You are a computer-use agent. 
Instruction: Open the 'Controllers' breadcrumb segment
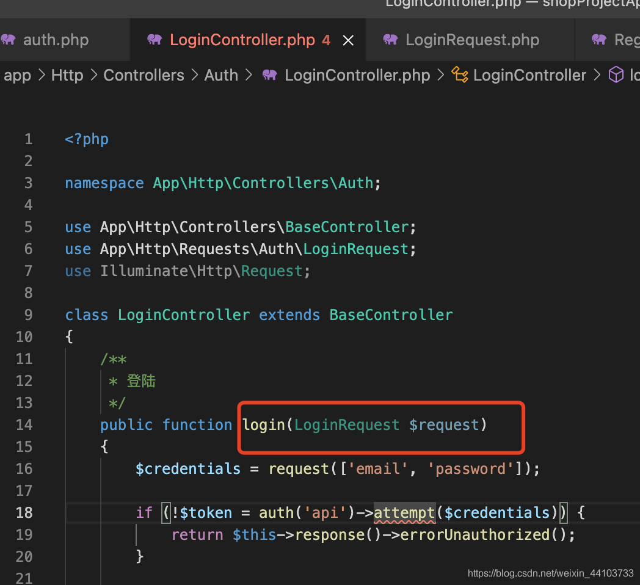(x=144, y=75)
